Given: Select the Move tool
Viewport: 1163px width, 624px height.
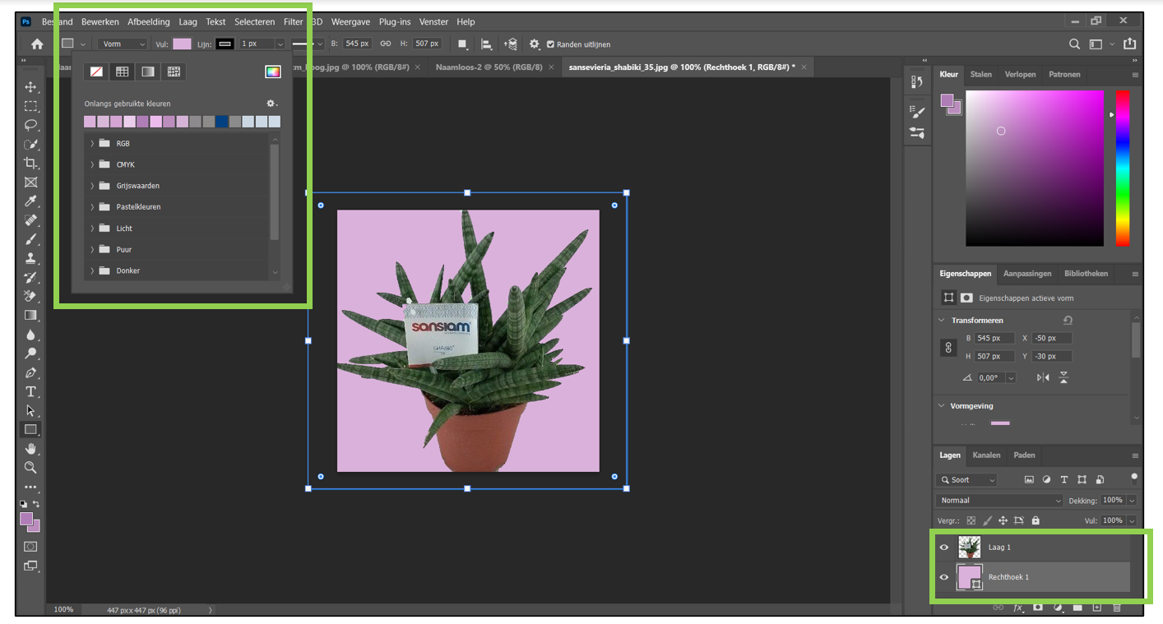Looking at the screenshot, I should [x=30, y=87].
